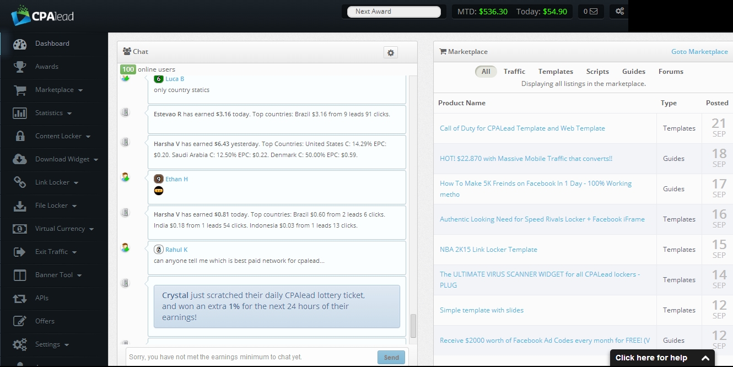Click Ethan H's user avatar

(125, 177)
